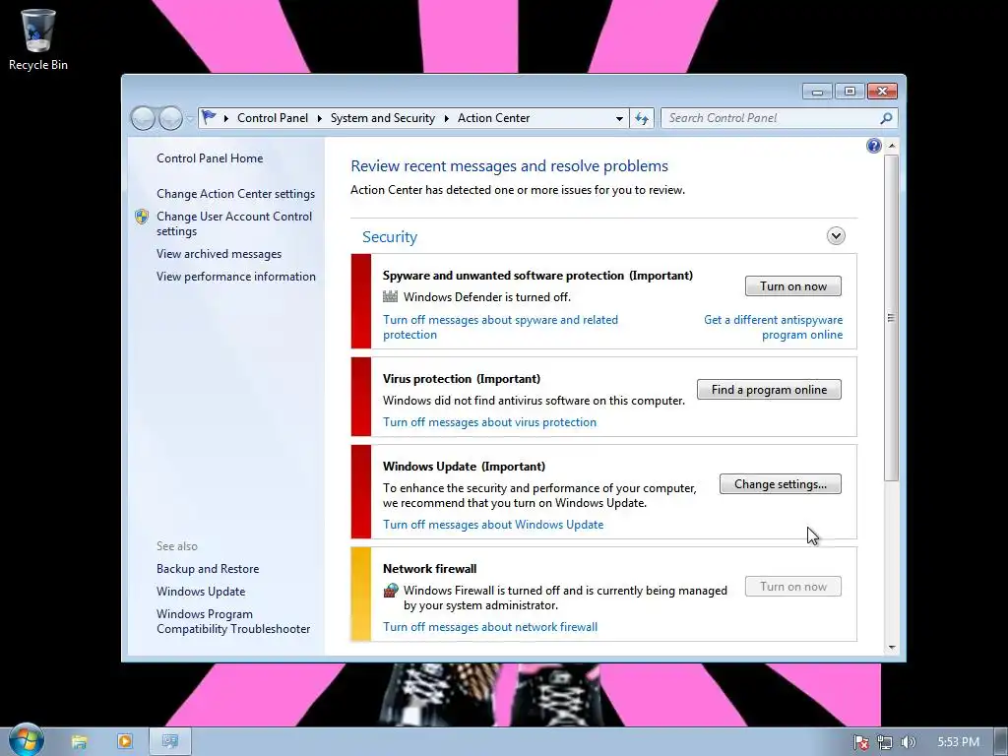The height and width of the screenshot is (756, 1008).
Task: Click the 5:53 PM system clock
Action: pos(958,742)
